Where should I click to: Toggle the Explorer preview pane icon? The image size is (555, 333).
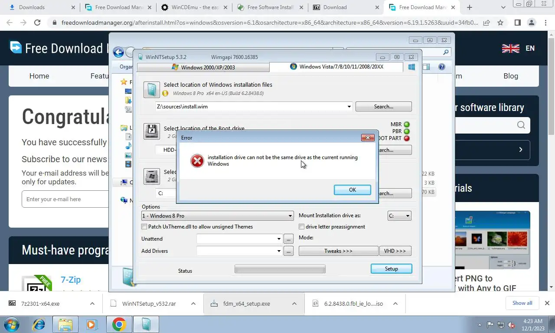pos(426,67)
